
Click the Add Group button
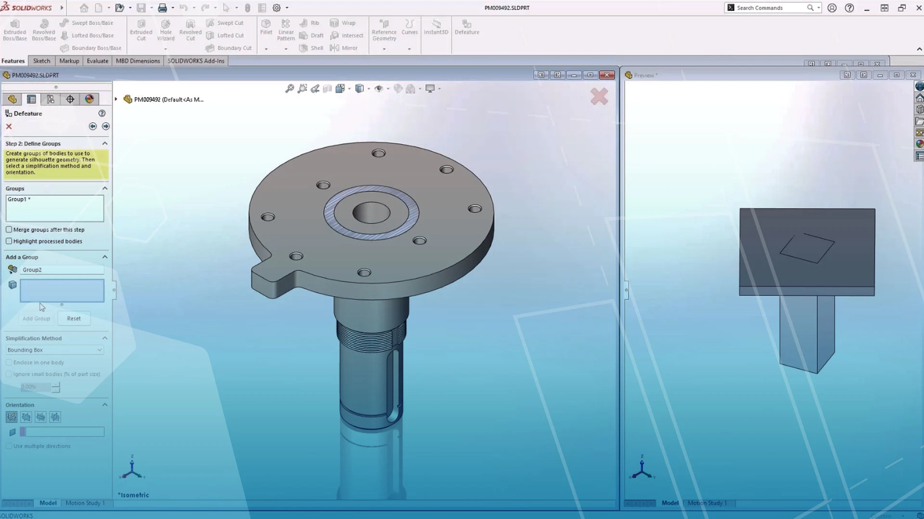point(36,319)
